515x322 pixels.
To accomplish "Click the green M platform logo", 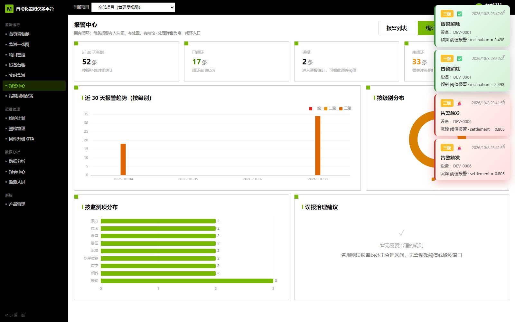I will tap(9, 9).
